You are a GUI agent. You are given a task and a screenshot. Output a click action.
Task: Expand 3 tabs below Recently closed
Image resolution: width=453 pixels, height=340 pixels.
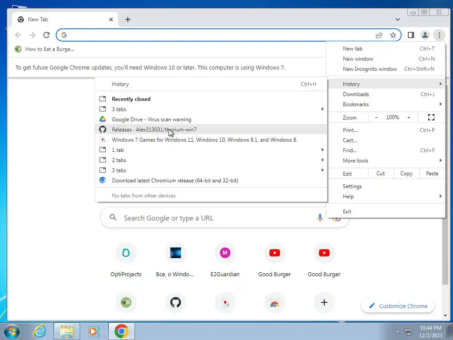tap(211, 109)
